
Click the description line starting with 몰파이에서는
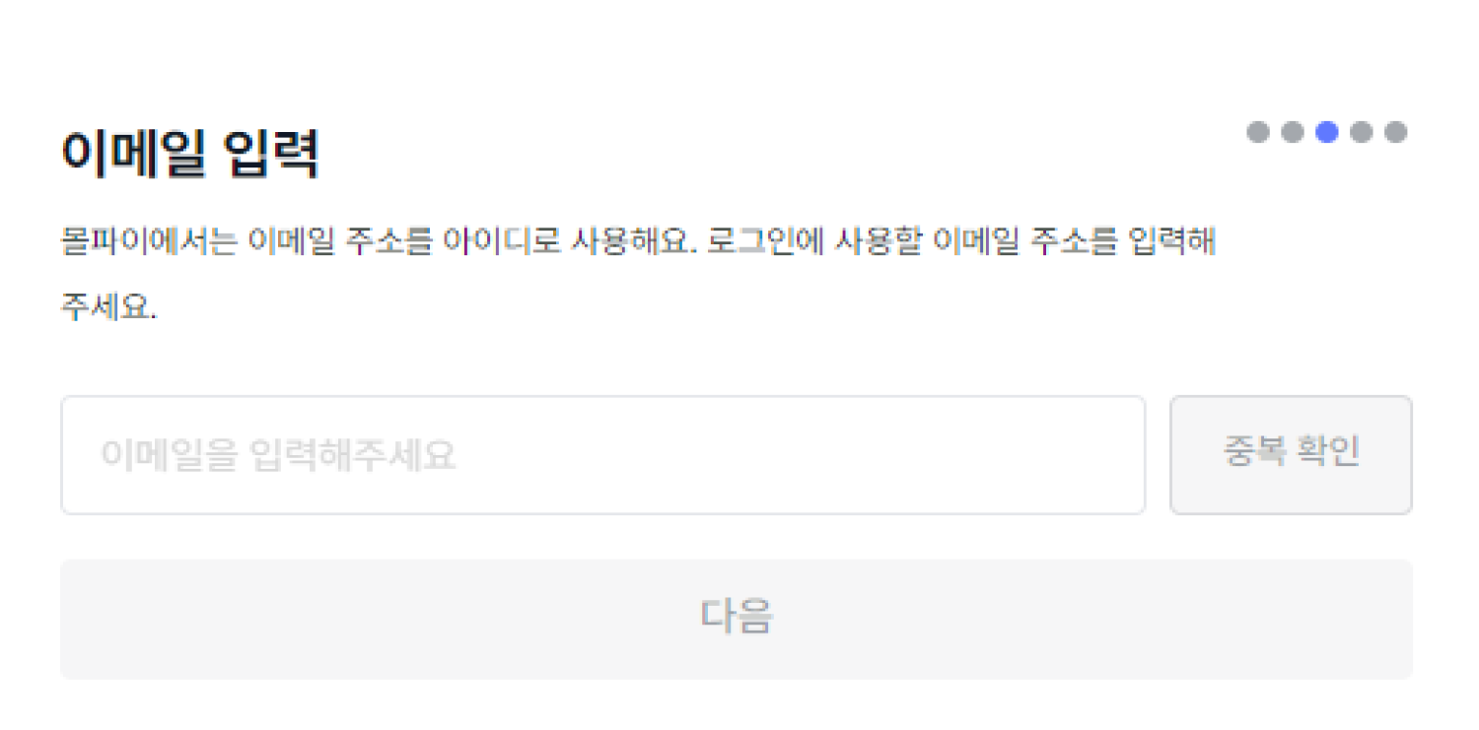(638, 241)
